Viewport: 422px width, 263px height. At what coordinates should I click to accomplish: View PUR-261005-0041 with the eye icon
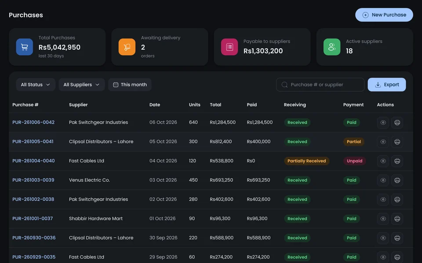click(383, 142)
